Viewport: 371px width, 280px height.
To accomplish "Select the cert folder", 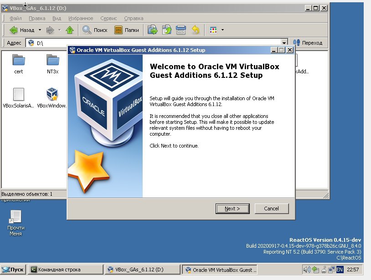I will tap(18, 64).
